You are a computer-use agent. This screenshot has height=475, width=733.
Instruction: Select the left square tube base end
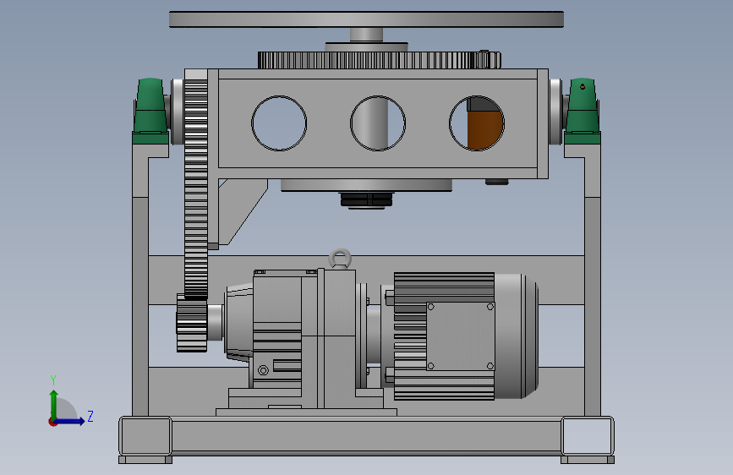(145, 436)
